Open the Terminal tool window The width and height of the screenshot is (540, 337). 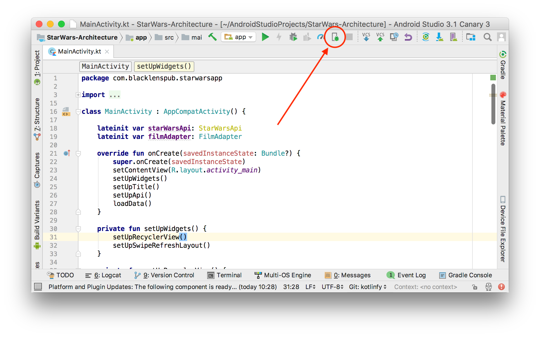(x=224, y=275)
